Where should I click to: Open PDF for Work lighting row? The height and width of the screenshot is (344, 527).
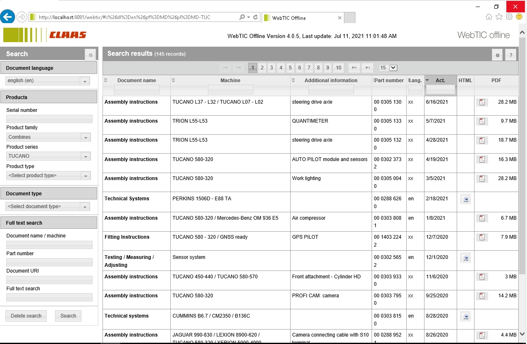[482, 179]
